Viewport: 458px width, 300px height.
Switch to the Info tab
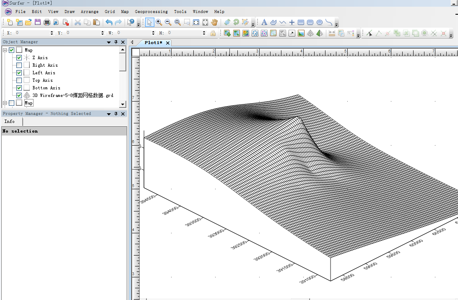(x=10, y=122)
